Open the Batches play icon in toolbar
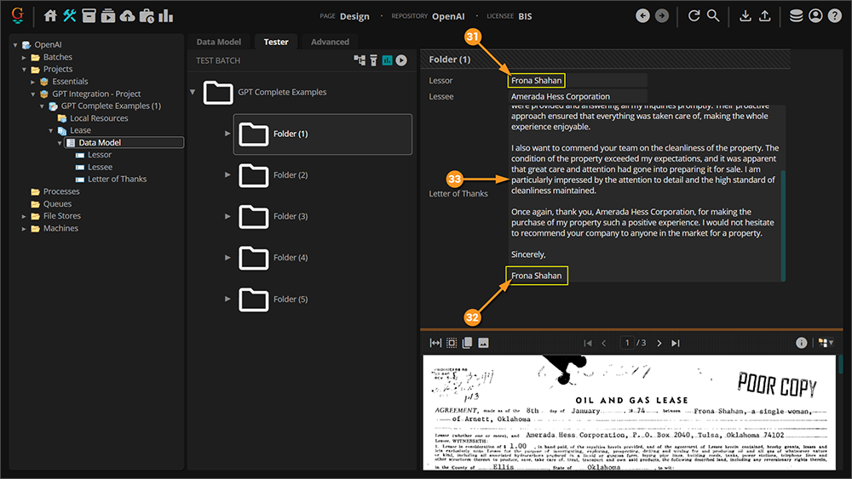Image resolution: width=852 pixels, height=479 pixels. [x=108, y=15]
